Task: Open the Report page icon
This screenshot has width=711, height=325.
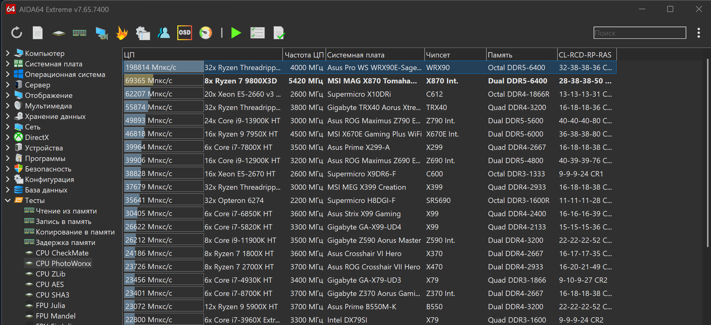Action: pyautogui.click(x=38, y=33)
